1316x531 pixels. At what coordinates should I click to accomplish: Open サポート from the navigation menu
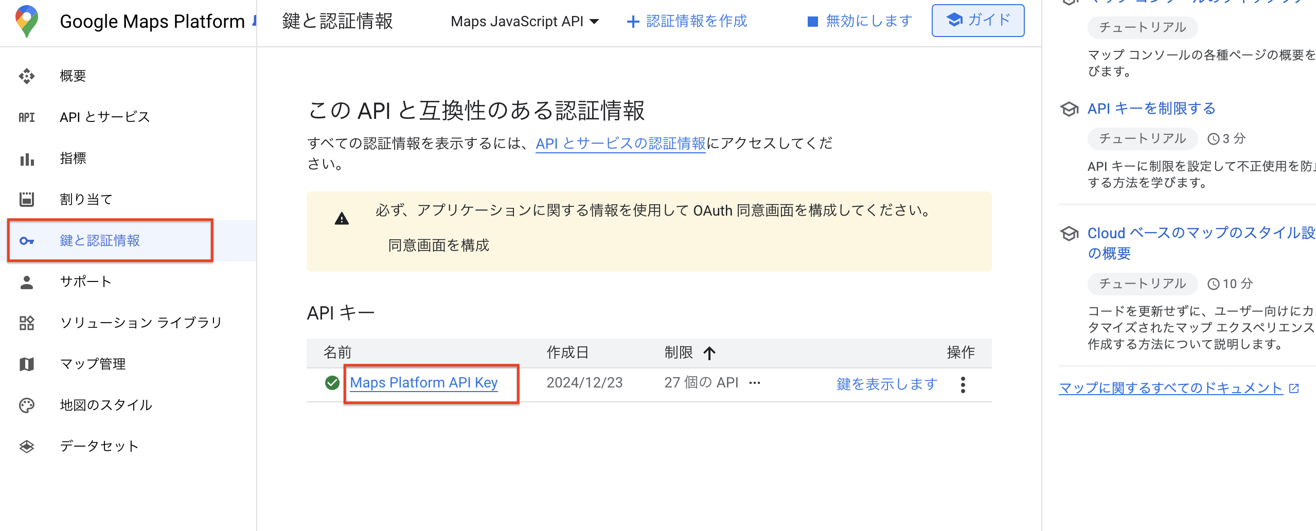[85, 281]
